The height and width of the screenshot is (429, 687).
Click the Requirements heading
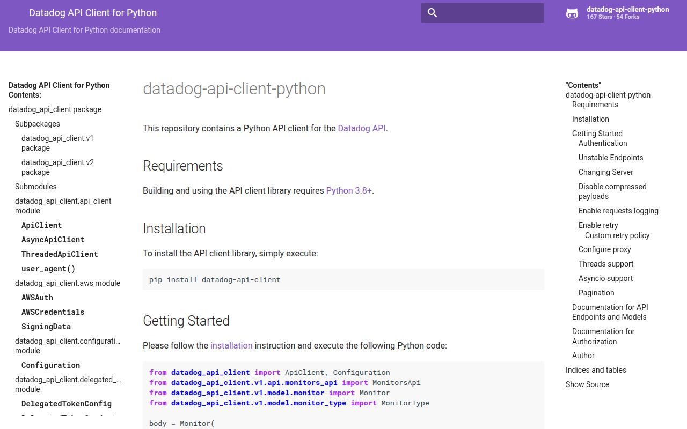click(x=183, y=166)
